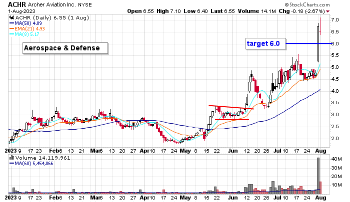Click the MA(8) 5.17 legend entry
The image size is (350, 202).
tap(24, 34)
